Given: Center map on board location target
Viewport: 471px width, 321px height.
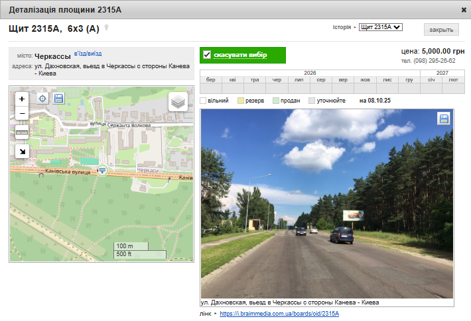Looking at the screenshot, I should point(42,99).
